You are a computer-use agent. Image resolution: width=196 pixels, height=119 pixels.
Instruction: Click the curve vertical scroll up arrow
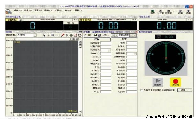[x=80, y=47]
